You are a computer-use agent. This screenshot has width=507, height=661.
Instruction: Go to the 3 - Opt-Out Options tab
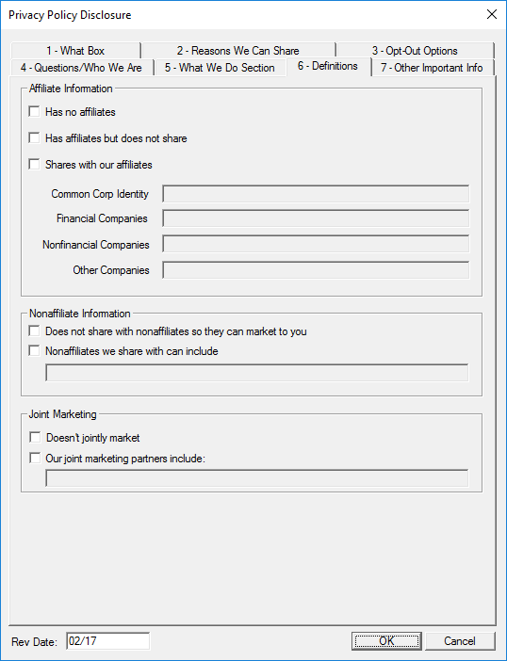pyautogui.click(x=415, y=51)
